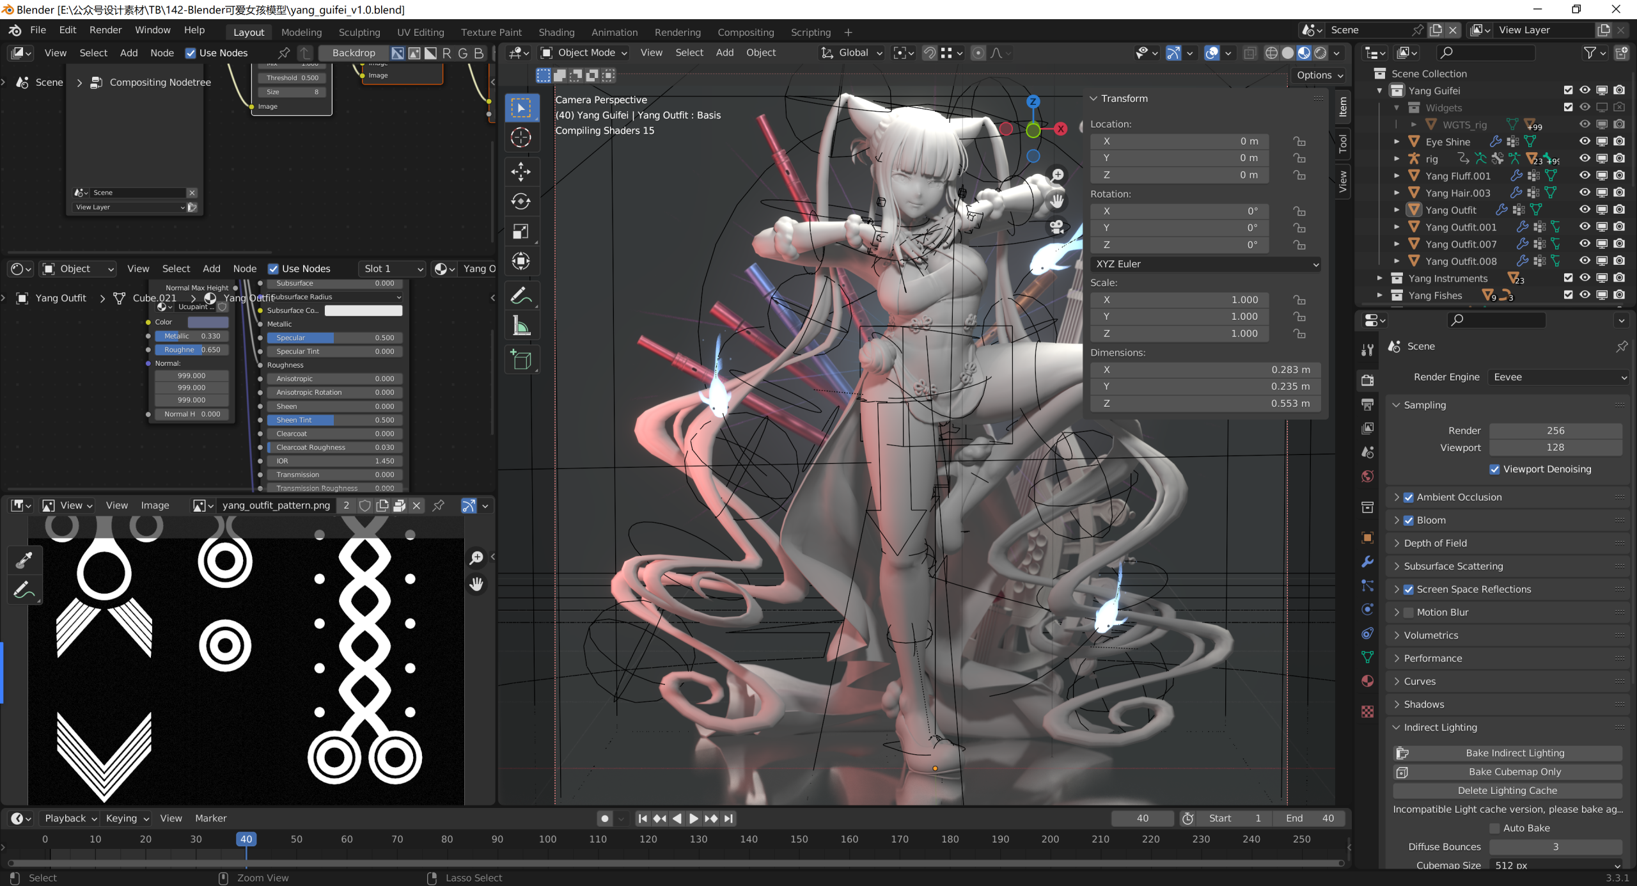1637x886 pixels.
Task: Click the Render samples field 256
Action: pyautogui.click(x=1555, y=431)
